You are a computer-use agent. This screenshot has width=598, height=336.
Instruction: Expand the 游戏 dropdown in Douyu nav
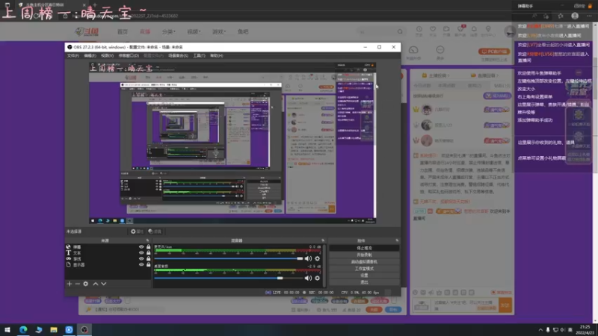click(x=219, y=31)
